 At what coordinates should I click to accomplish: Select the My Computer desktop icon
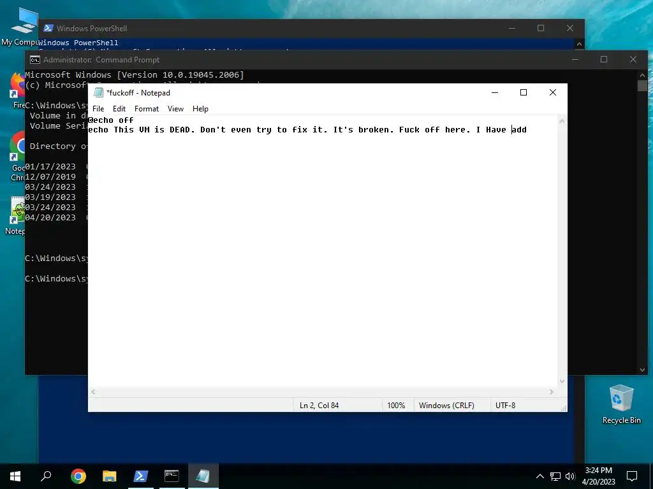pos(23,27)
